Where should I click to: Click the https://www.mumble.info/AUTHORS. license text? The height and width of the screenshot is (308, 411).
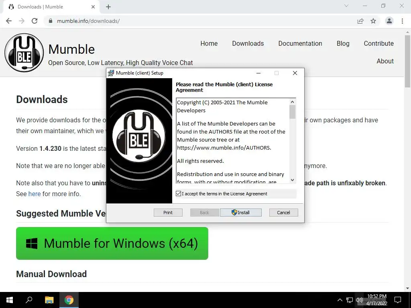click(x=224, y=148)
